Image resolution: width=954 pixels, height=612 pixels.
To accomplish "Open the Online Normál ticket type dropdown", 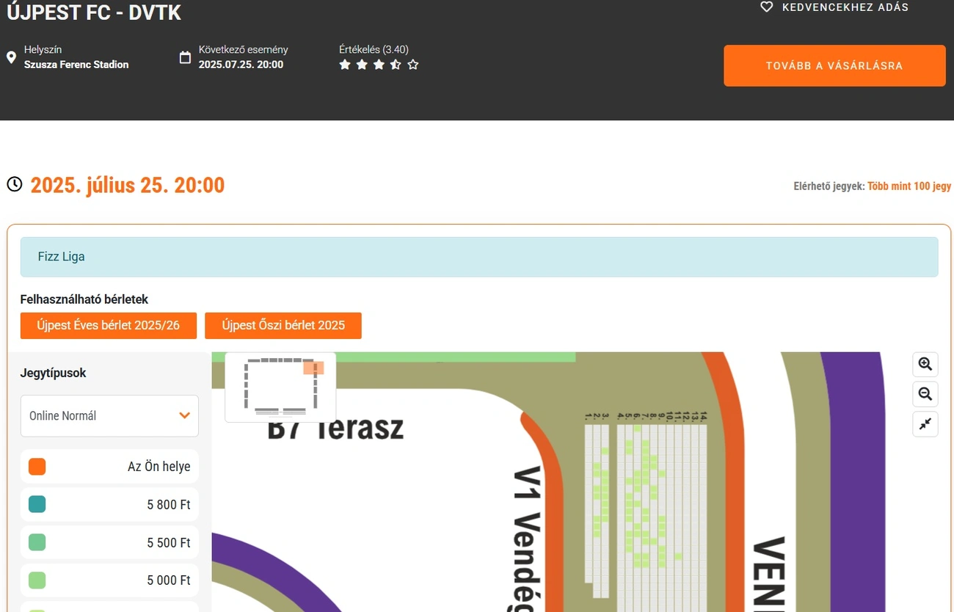I will [109, 416].
